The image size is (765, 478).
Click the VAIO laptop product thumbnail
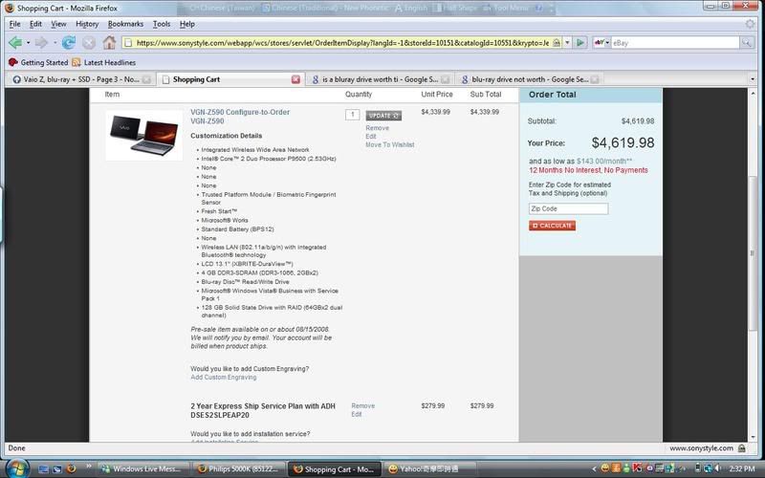point(144,135)
